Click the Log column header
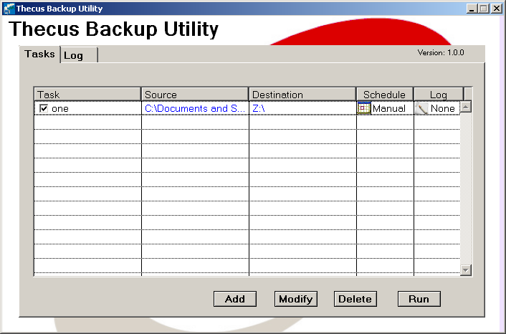Screen dimensions: 506x334 [439, 95]
